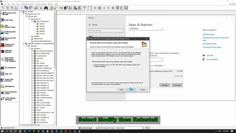Viewport: 236px width, 133px height.
Task: Expand the ISB Daimler Chrysler tree node
Action: tap(32, 66)
